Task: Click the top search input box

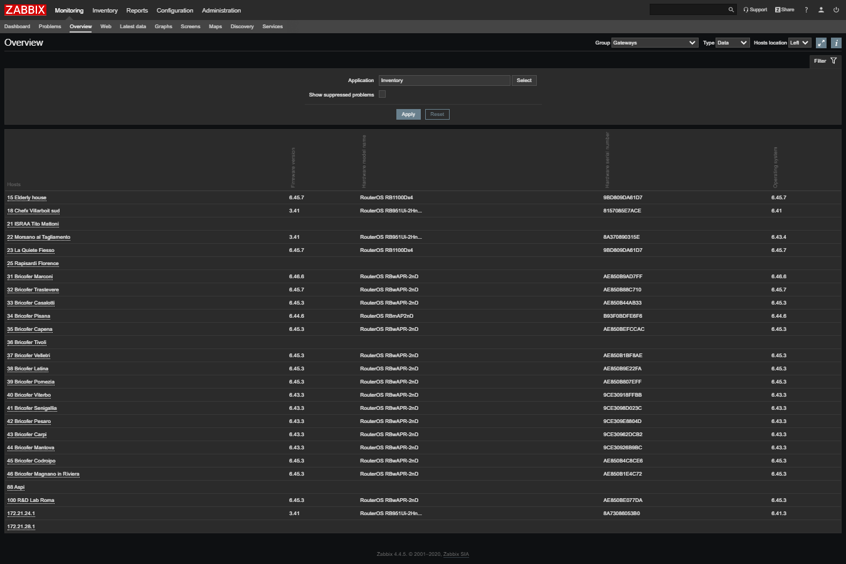Action: point(688,9)
